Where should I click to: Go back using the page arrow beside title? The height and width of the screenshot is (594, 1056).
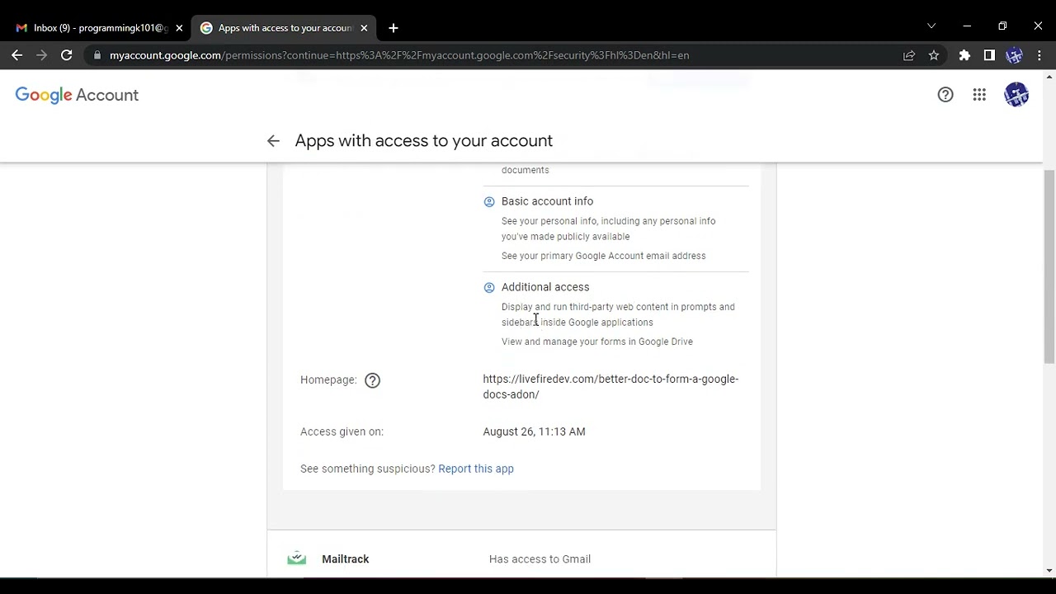pyautogui.click(x=273, y=141)
